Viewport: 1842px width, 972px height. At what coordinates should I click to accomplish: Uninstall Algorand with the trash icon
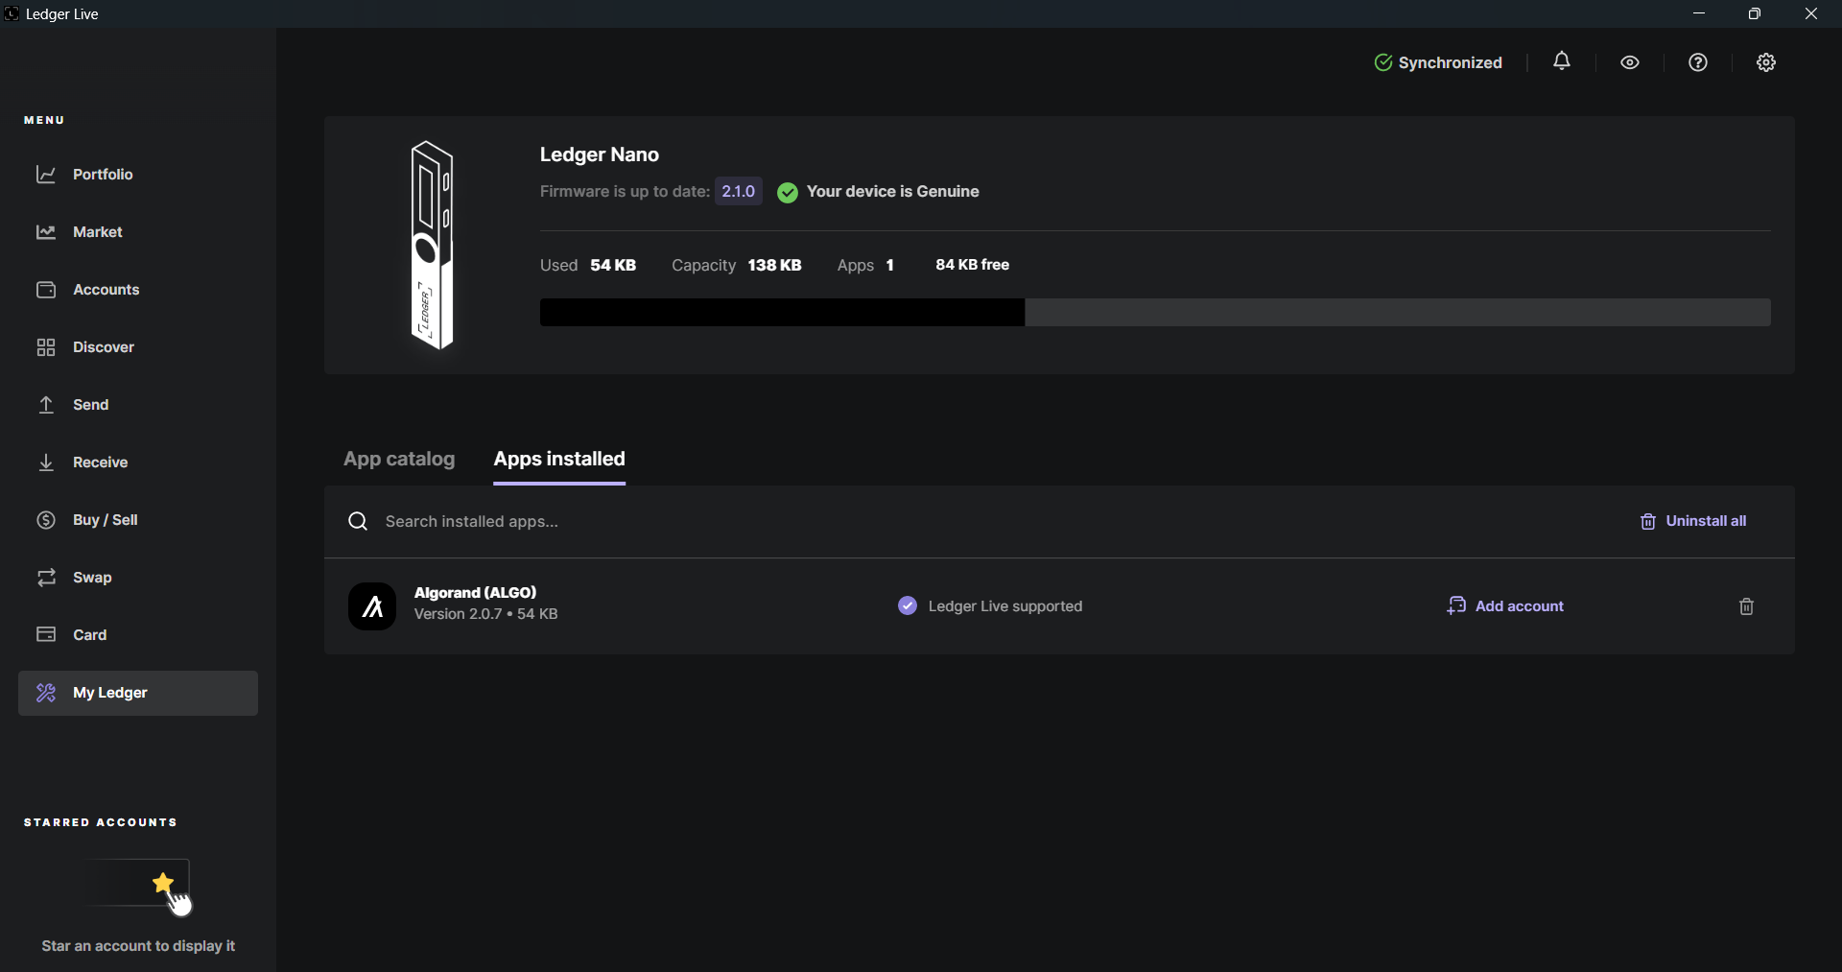point(1746,606)
